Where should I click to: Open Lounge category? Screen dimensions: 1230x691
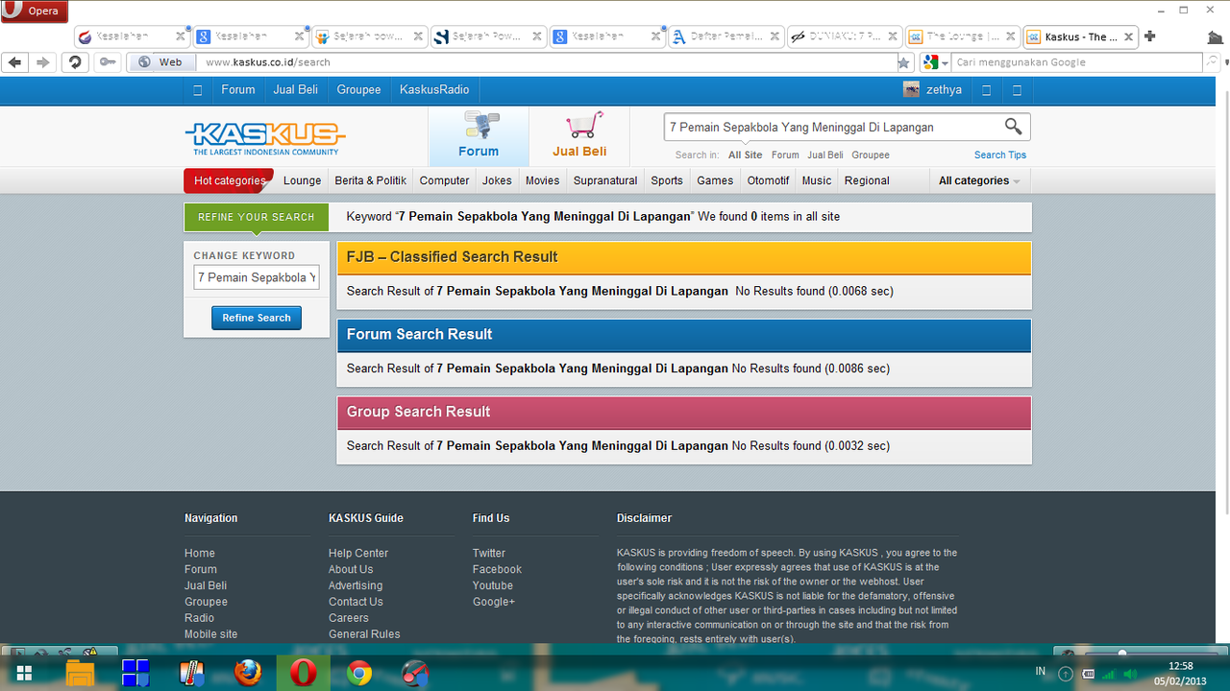click(x=302, y=180)
